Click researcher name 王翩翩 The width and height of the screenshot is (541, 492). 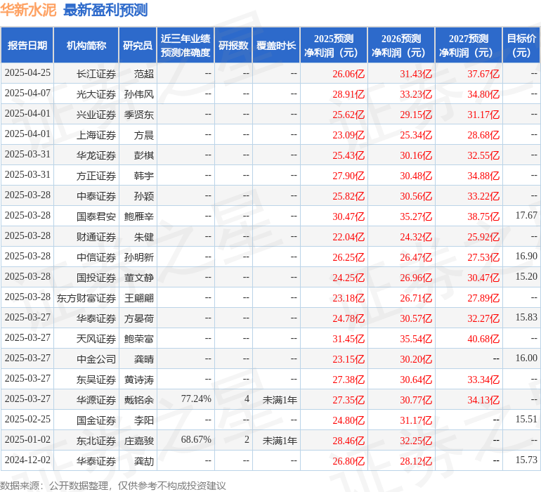coord(139,298)
